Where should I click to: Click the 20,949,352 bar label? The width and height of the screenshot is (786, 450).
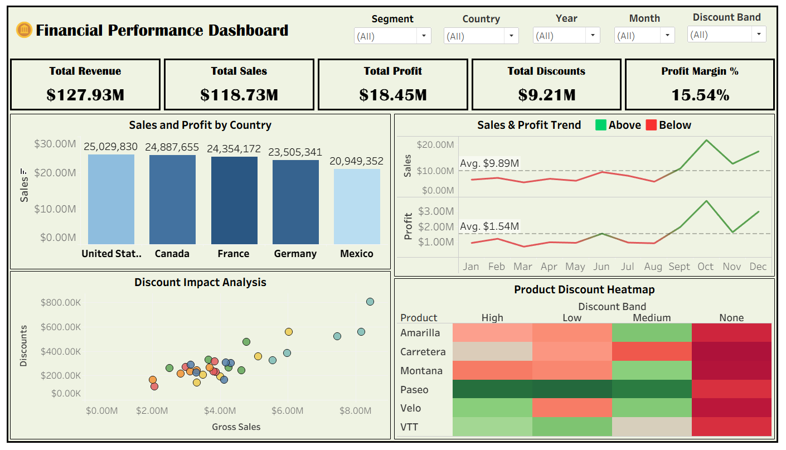tap(357, 161)
